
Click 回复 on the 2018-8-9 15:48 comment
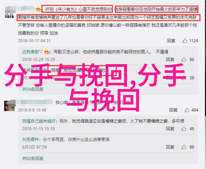coord(173,110)
